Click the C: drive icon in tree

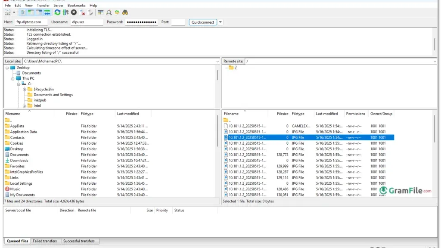tap(24, 84)
